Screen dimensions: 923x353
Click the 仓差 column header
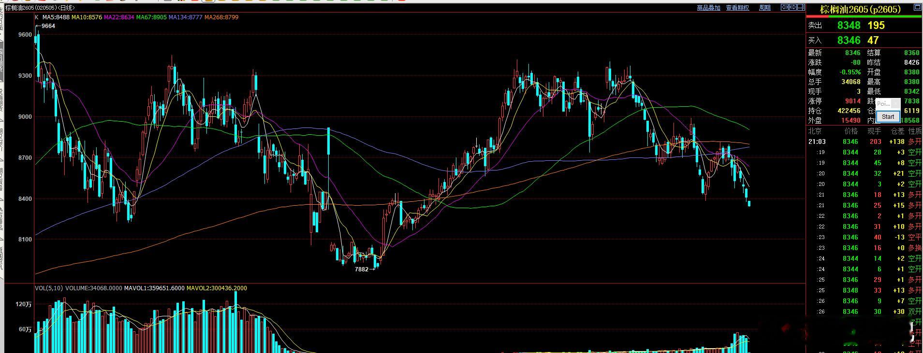click(897, 131)
